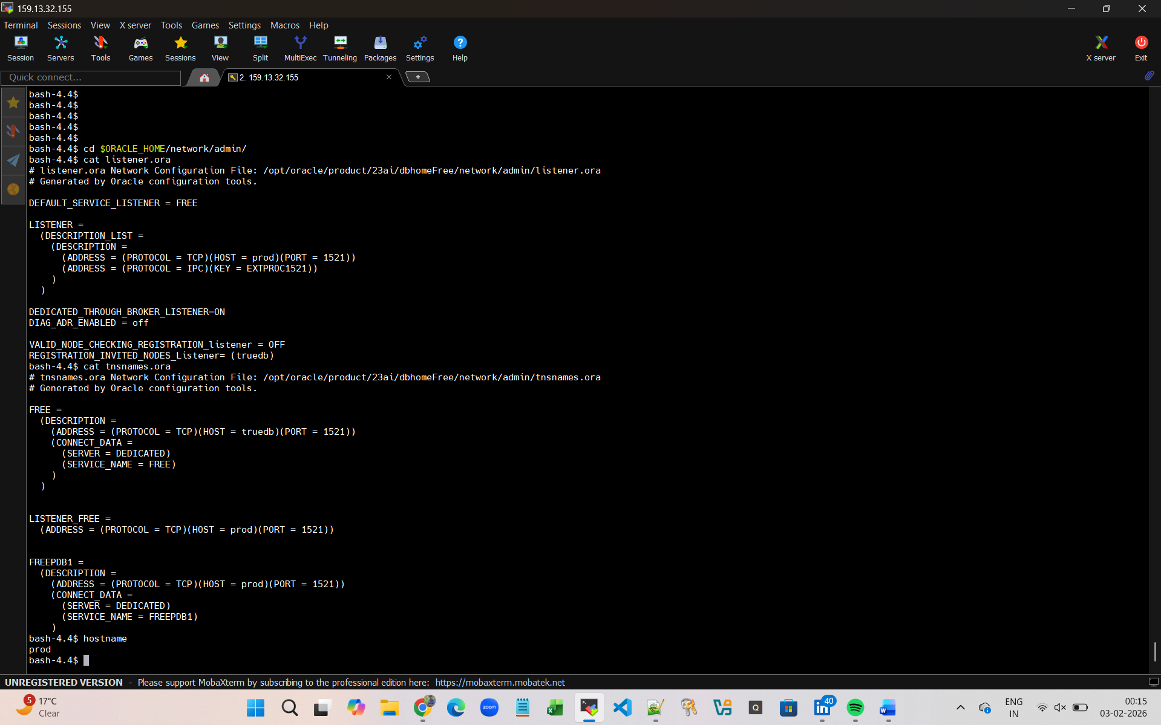Click the Servers icon in toolbar
The image size is (1161, 725).
tap(61, 48)
